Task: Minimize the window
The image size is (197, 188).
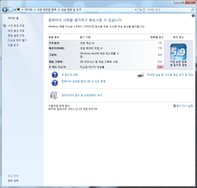Action: (177, 2)
